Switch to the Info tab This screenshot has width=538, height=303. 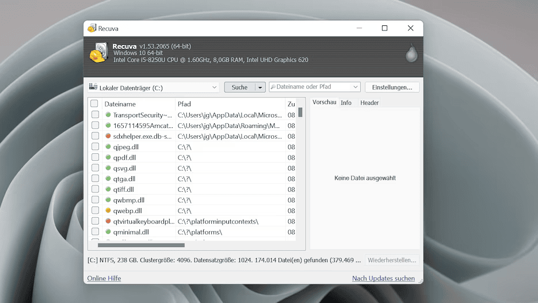click(x=346, y=103)
